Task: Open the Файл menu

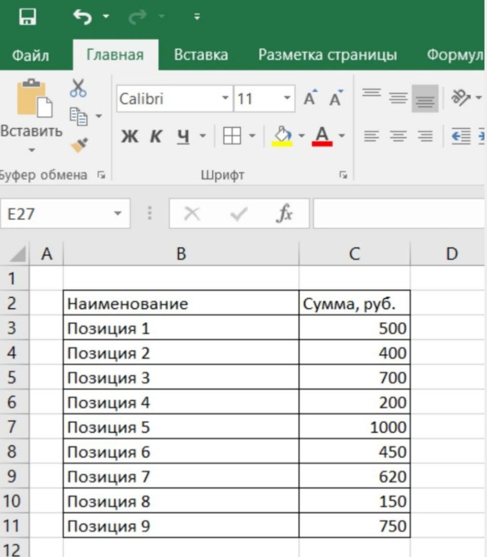Action: pos(30,55)
